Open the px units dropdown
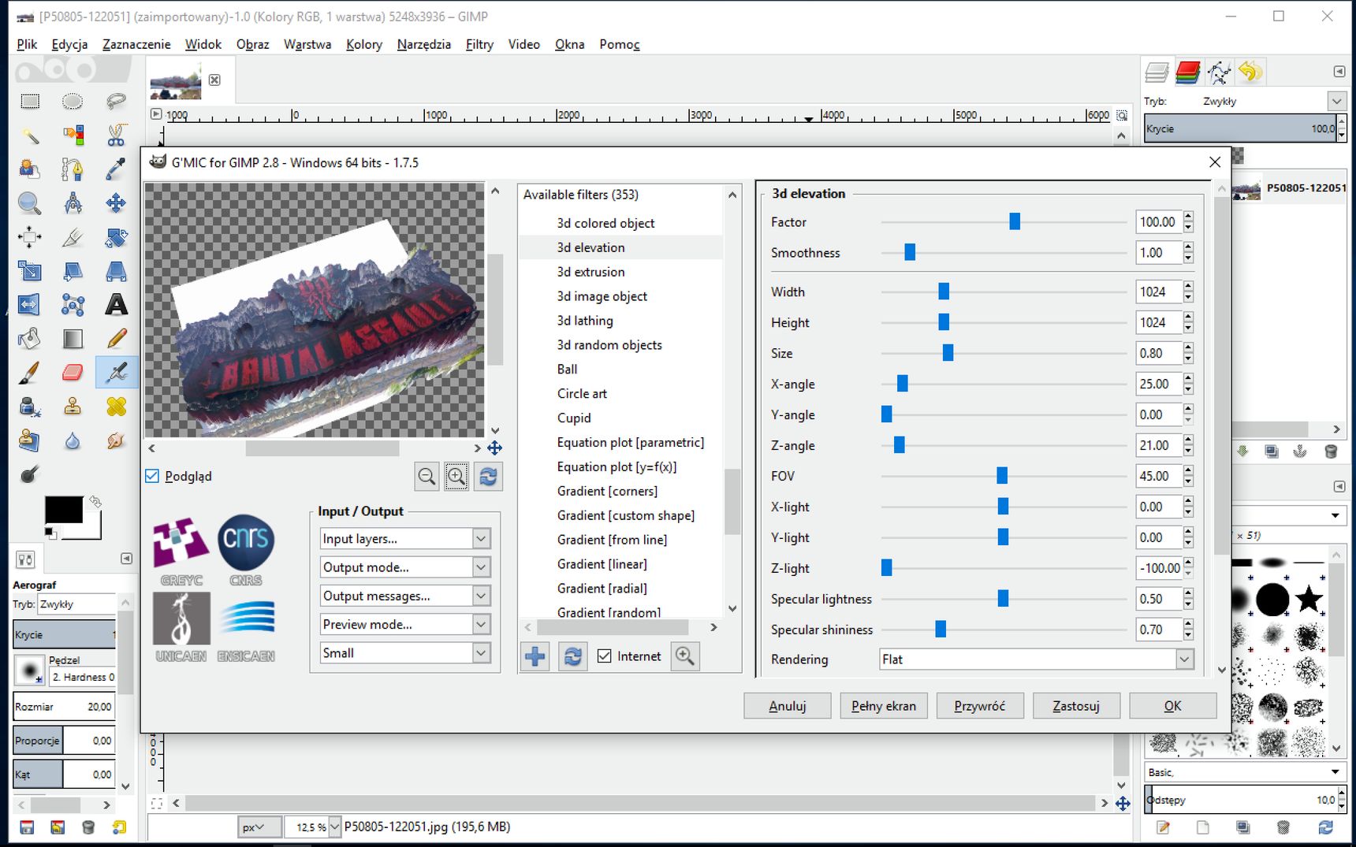Image resolution: width=1356 pixels, height=847 pixels. pos(260,827)
